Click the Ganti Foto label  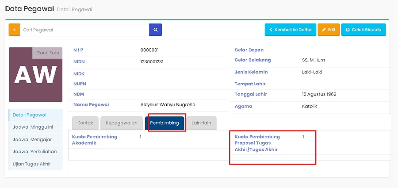point(47,53)
